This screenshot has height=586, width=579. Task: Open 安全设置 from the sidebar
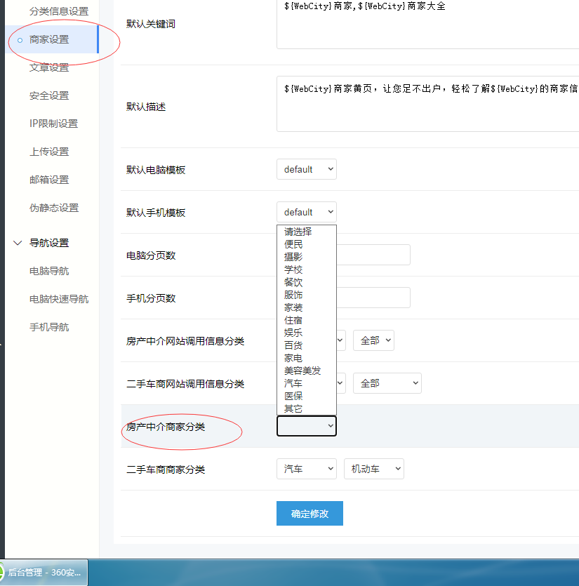click(49, 95)
